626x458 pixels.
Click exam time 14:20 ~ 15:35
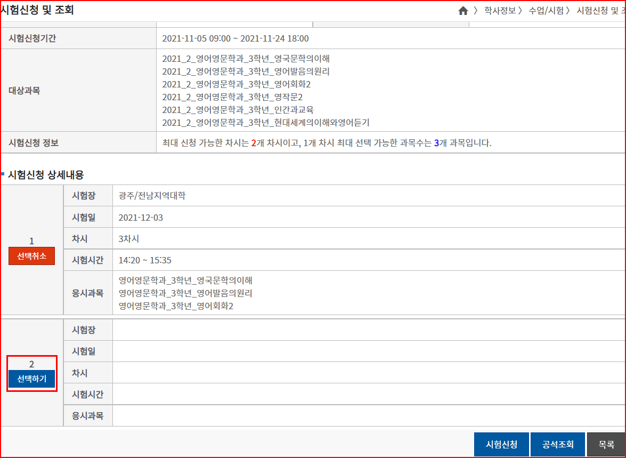click(x=145, y=260)
